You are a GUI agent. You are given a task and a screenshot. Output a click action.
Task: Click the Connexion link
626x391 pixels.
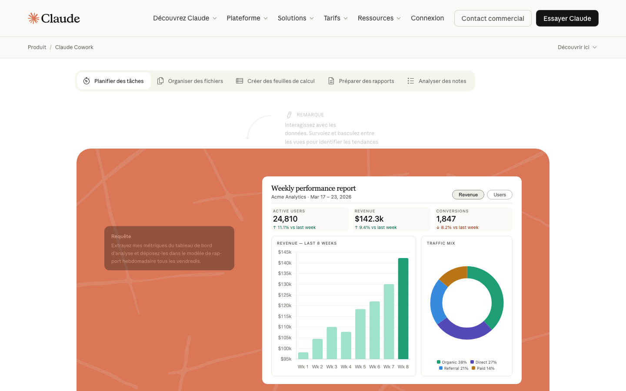coord(427,18)
